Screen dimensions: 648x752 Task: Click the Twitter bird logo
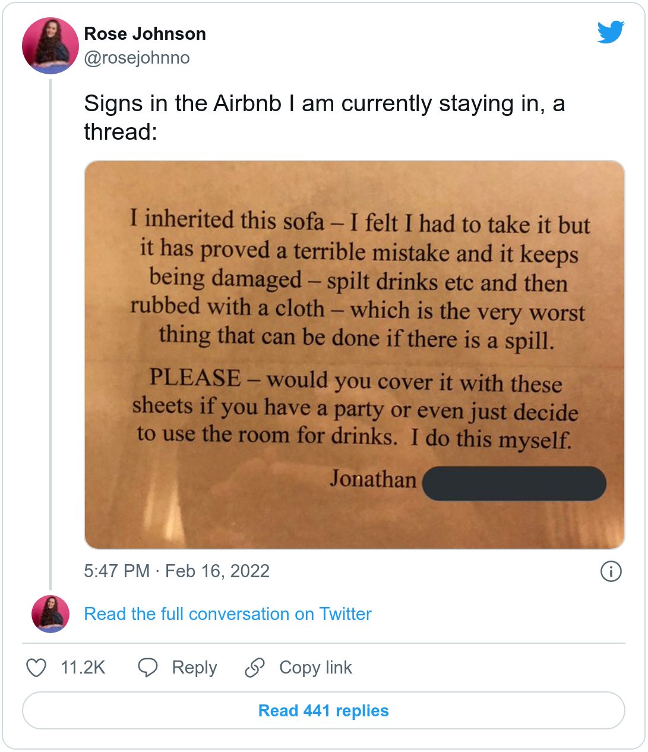(611, 32)
